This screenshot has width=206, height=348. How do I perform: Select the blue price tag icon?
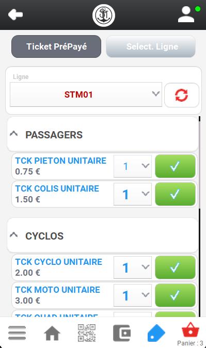156,333
